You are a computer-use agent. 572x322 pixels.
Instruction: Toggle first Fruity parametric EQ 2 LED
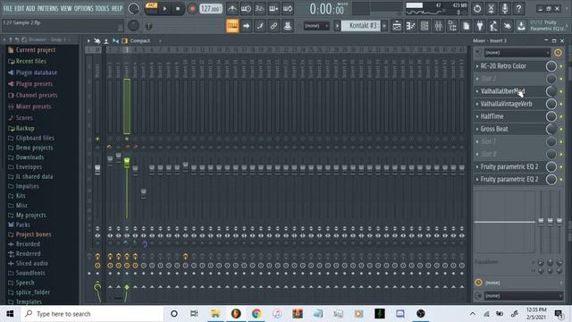tap(561, 167)
